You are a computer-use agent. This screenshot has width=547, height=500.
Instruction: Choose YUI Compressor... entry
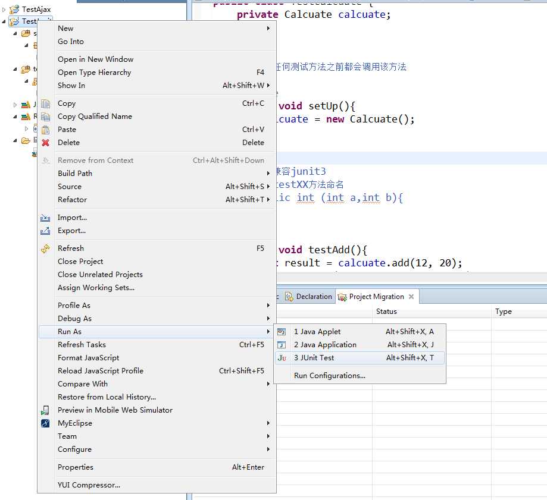click(x=157, y=485)
